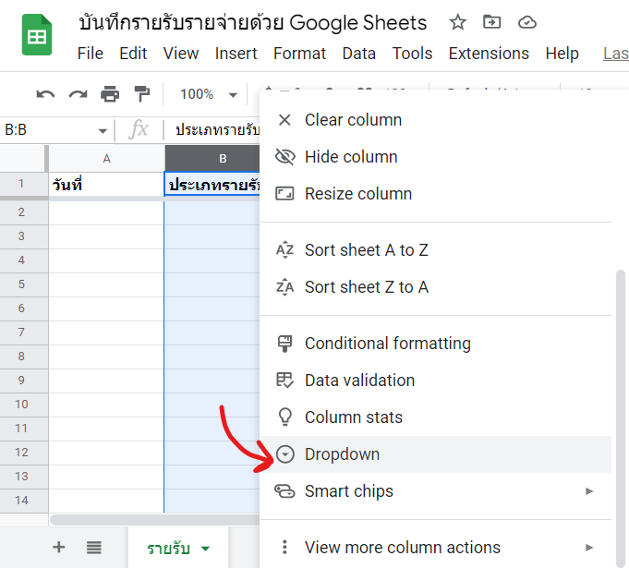
Task: Click the spreadsheet title text
Action: point(253,22)
